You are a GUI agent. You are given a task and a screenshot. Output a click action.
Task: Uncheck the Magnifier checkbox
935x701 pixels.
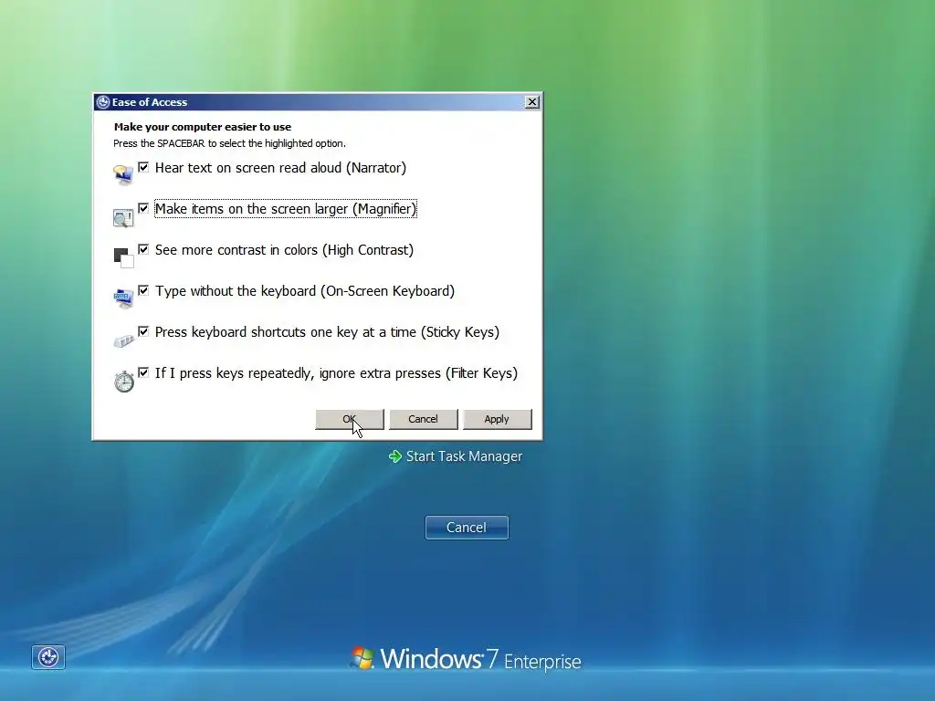pyautogui.click(x=143, y=208)
